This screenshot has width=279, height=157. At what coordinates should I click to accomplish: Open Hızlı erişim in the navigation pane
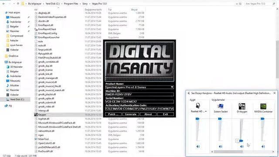14,13
